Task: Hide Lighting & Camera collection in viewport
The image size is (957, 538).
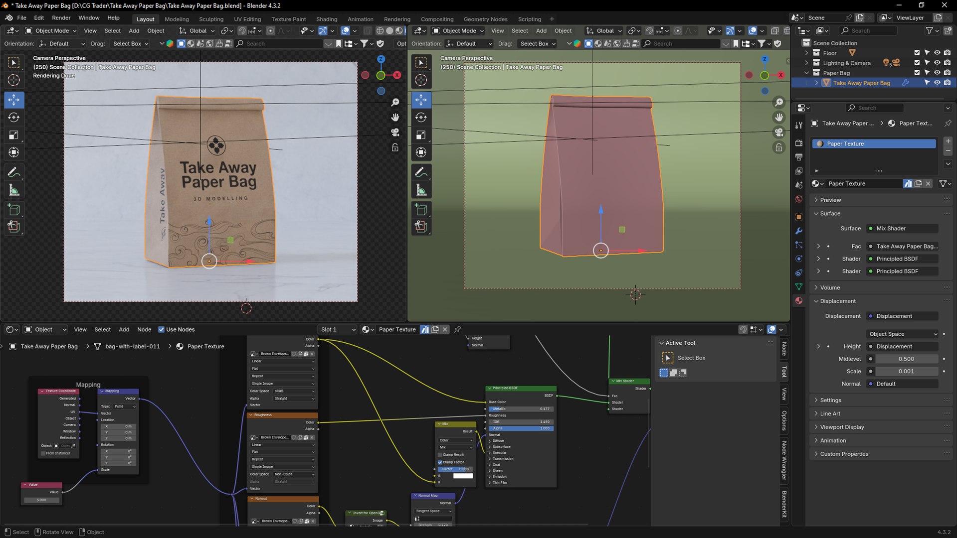Action: point(937,63)
